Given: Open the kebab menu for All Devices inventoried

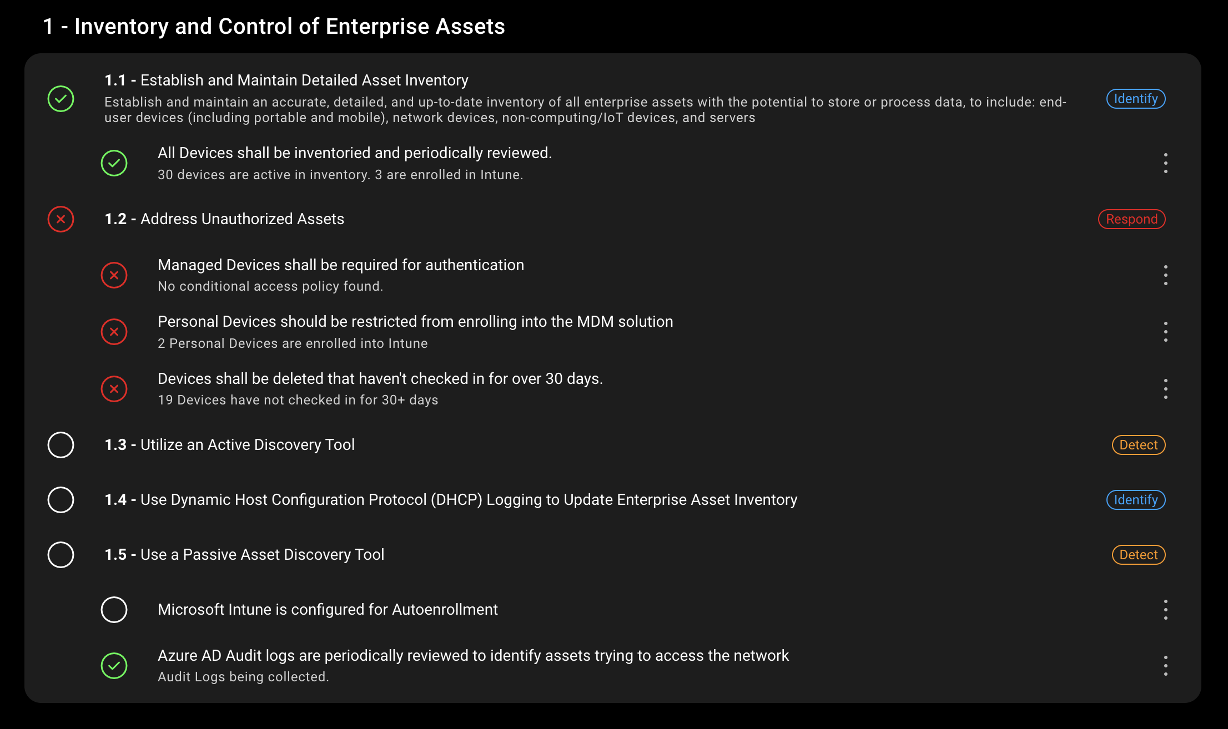Looking at the screenshot, I should click(x=1165, y=163).
